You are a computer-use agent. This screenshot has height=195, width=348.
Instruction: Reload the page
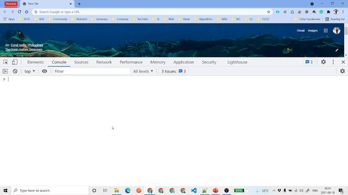click(20, 12)
